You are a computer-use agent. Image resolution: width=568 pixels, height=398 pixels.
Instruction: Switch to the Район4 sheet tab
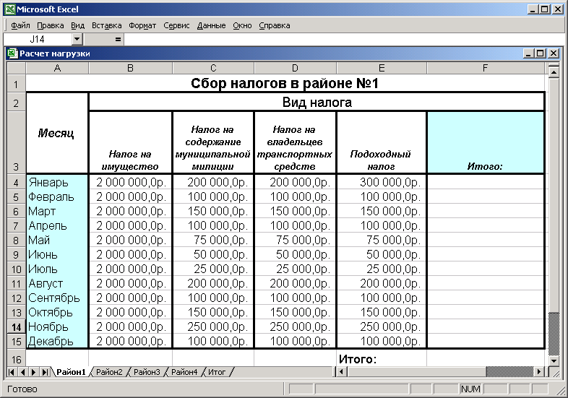pos(184,372)
